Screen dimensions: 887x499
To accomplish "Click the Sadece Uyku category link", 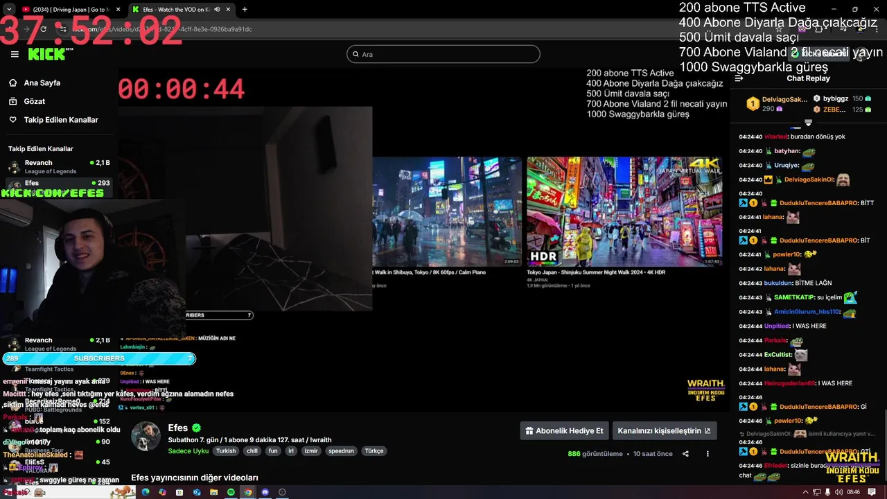I will (188, 450).
